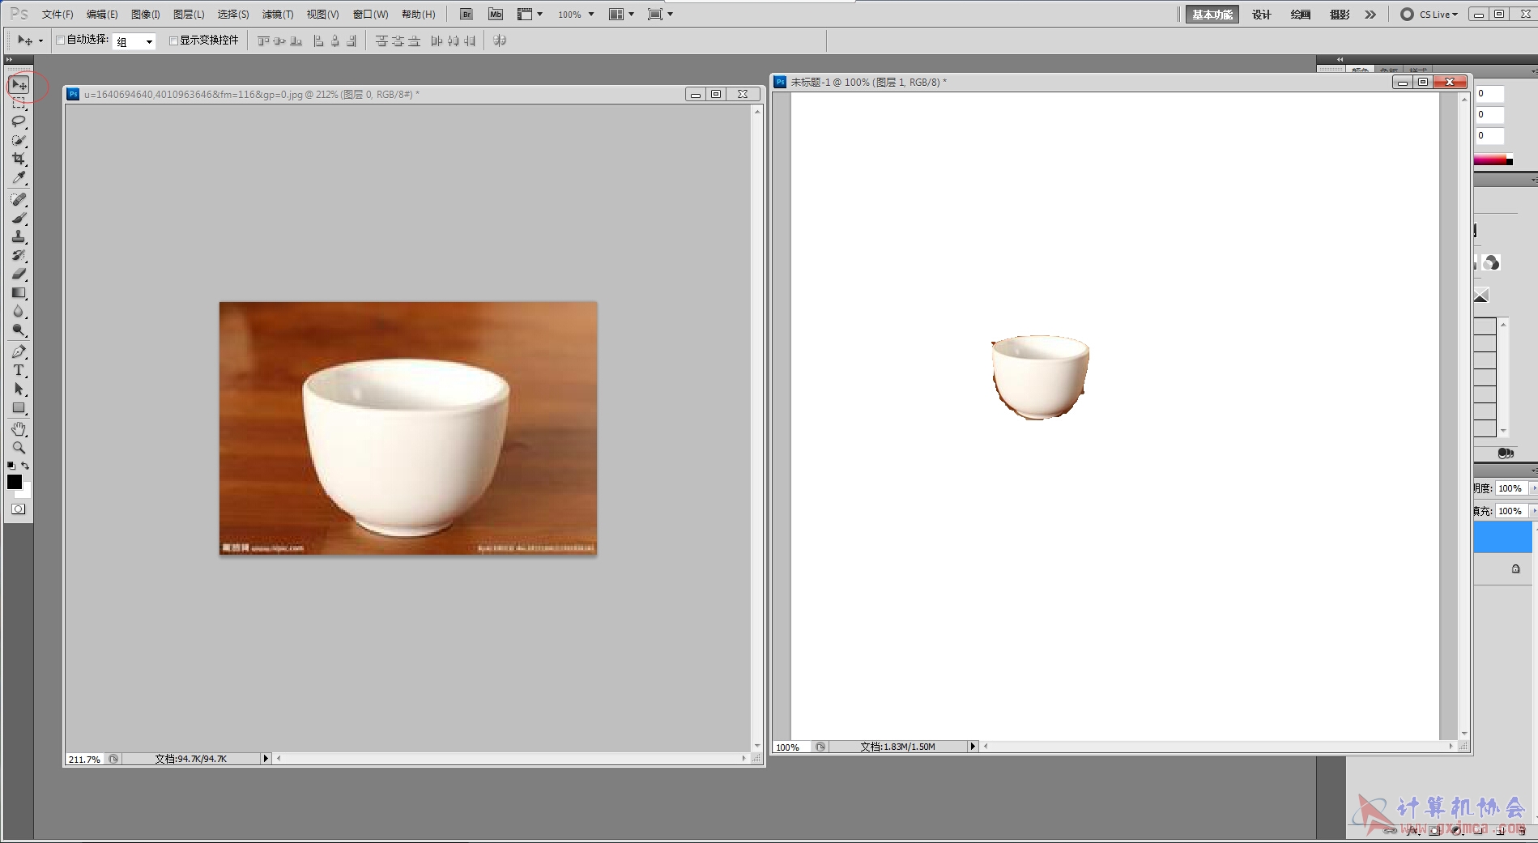Select the Eraser tool
The width and height of the screenshot is (1538, 843).
(x=19, y=274)
